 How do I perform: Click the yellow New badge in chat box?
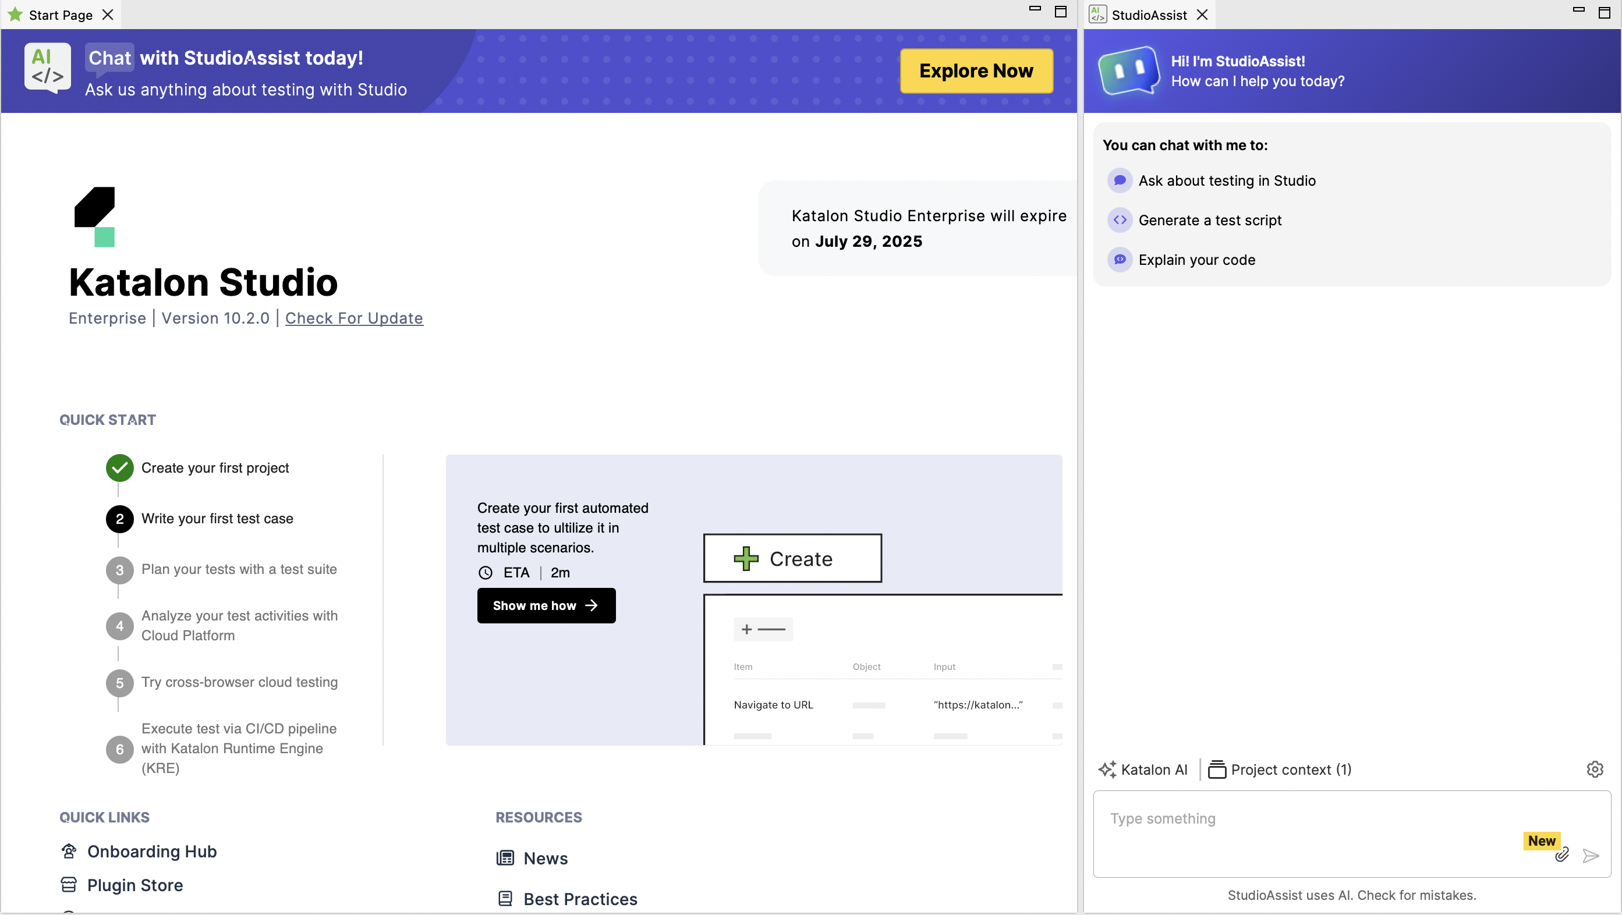(1542, 840)
